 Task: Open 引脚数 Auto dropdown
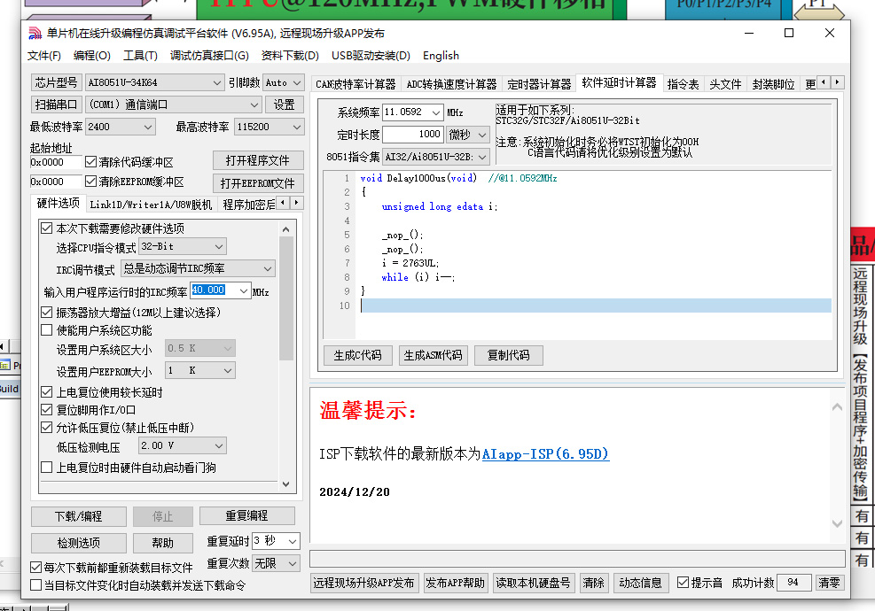click(x=284, y=82)
